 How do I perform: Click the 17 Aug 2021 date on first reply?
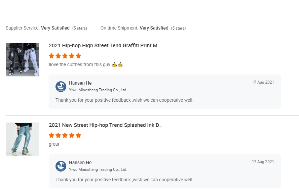click(263, 82)
